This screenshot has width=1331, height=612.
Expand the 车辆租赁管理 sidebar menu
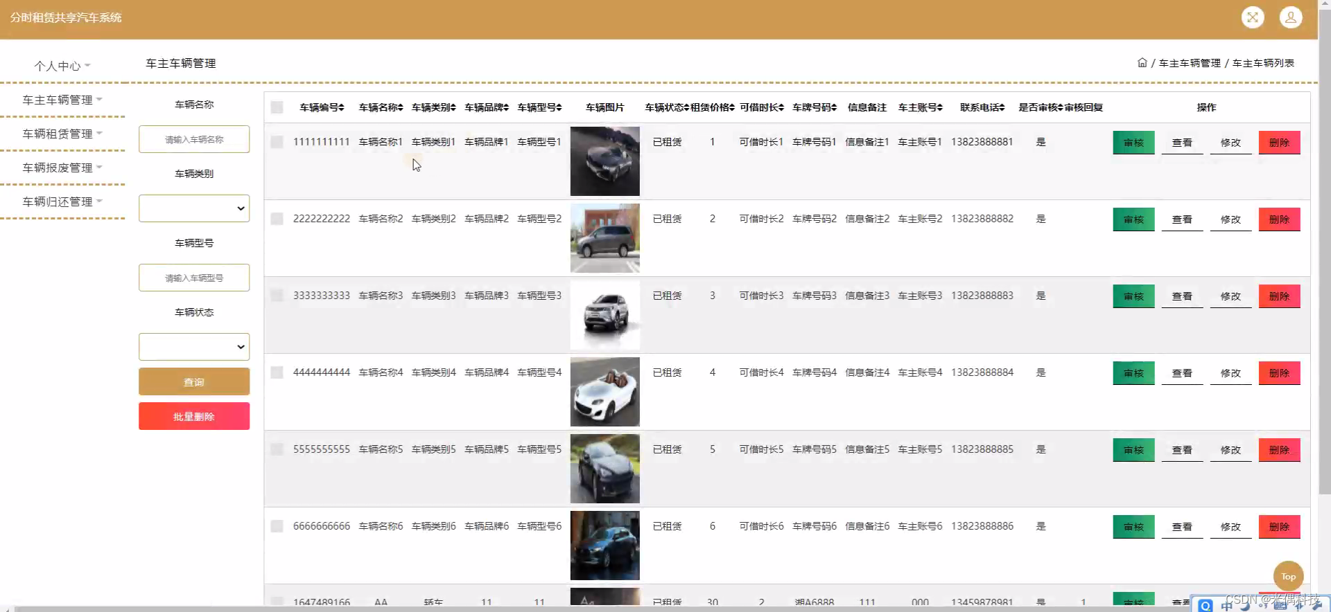(62, 134)
